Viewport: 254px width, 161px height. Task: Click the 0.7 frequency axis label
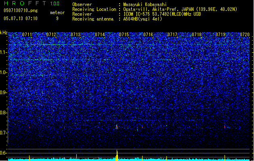pos(3,133)
